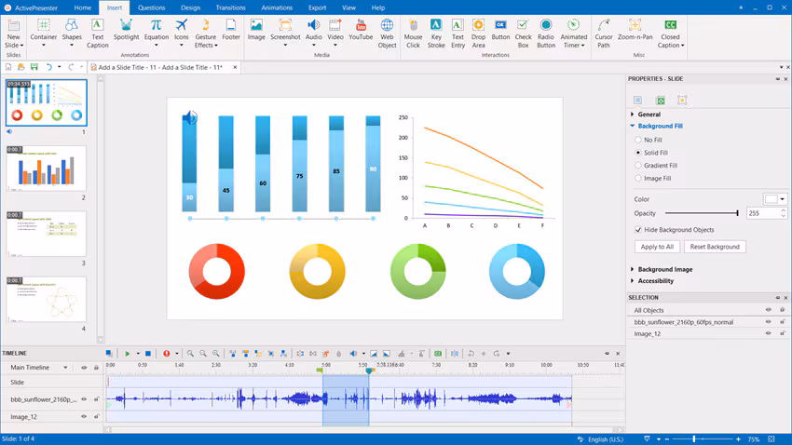Screen dimensions: 792x445
Task: Insert a Zoom-n-Pan effect
Action: [635, 29]
